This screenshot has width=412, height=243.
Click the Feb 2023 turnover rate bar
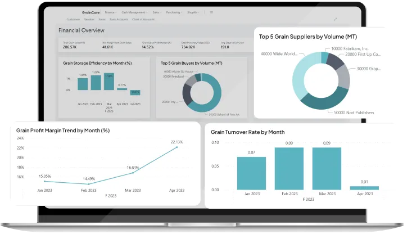289,168
